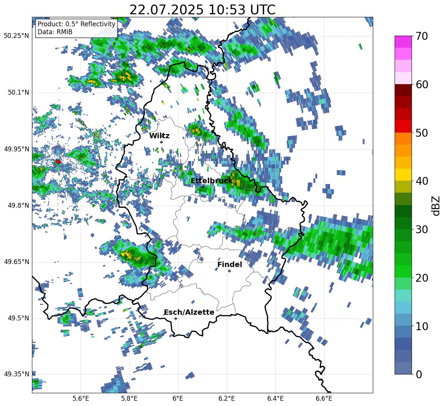
Task: Click the Findel station cross marker
Action: click(229, 271)
